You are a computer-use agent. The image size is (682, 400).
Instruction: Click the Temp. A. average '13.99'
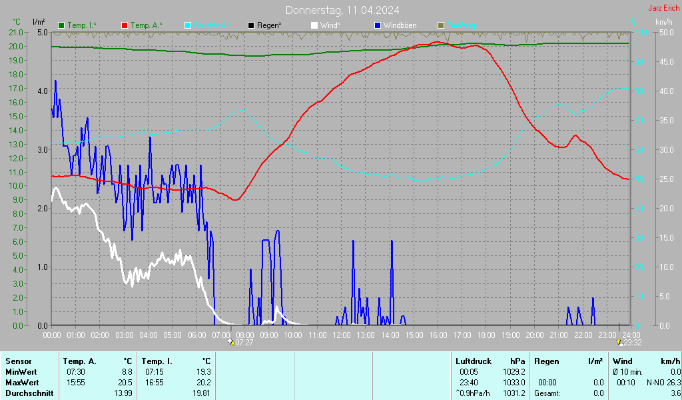pos(123,393)
